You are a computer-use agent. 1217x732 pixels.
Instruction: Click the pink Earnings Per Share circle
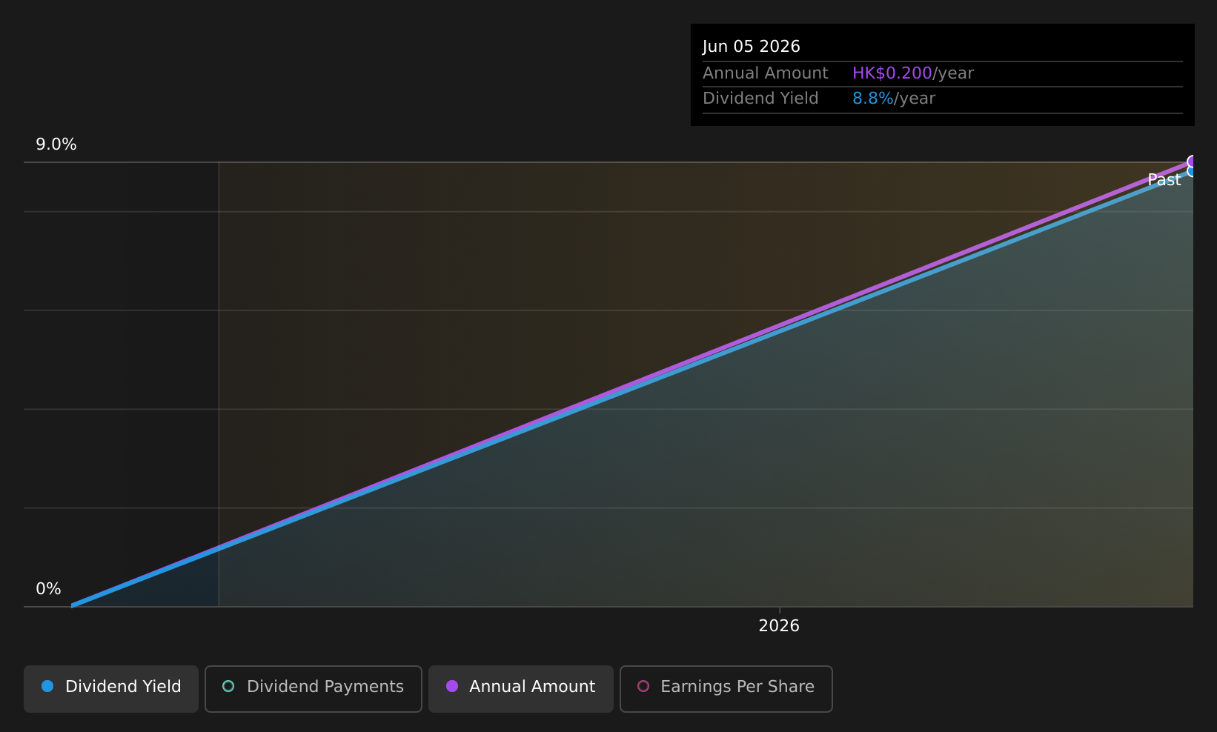643,686
